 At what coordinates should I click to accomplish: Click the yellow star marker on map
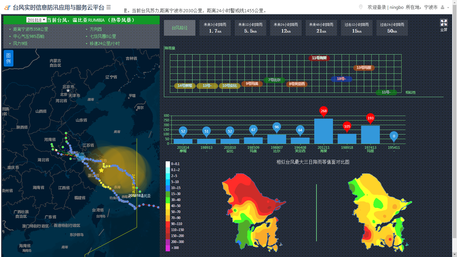pyautogui.click(x=101, y=170)
